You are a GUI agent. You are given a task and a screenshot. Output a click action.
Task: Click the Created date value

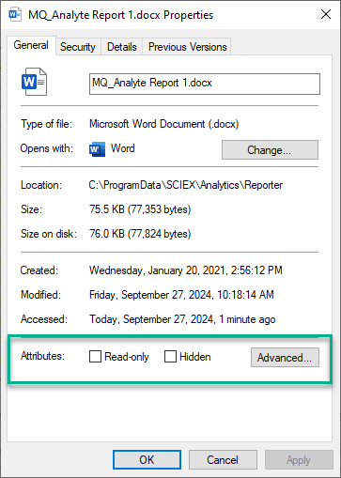pos(186,270)
